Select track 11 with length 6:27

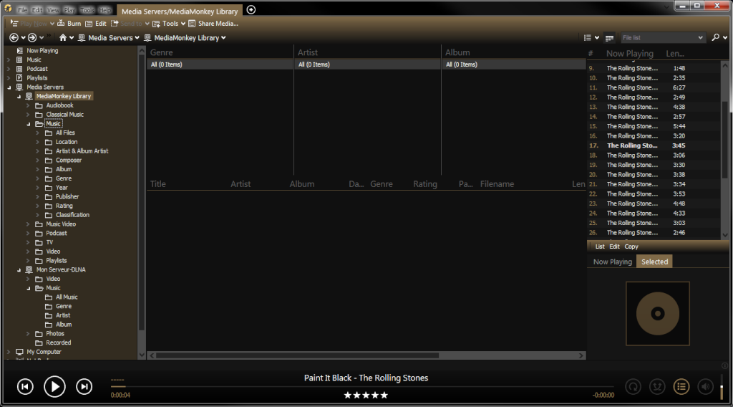click(654, 87)
